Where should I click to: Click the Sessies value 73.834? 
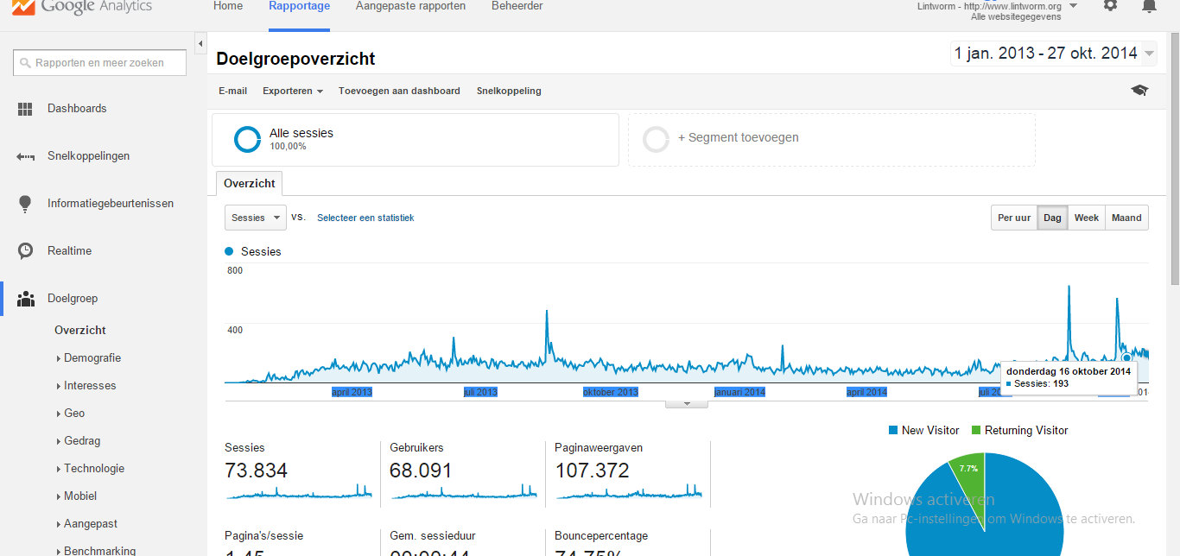pos(256,471)
